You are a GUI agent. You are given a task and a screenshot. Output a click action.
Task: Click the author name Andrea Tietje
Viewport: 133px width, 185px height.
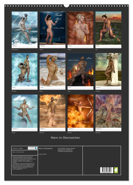point(42,154)
